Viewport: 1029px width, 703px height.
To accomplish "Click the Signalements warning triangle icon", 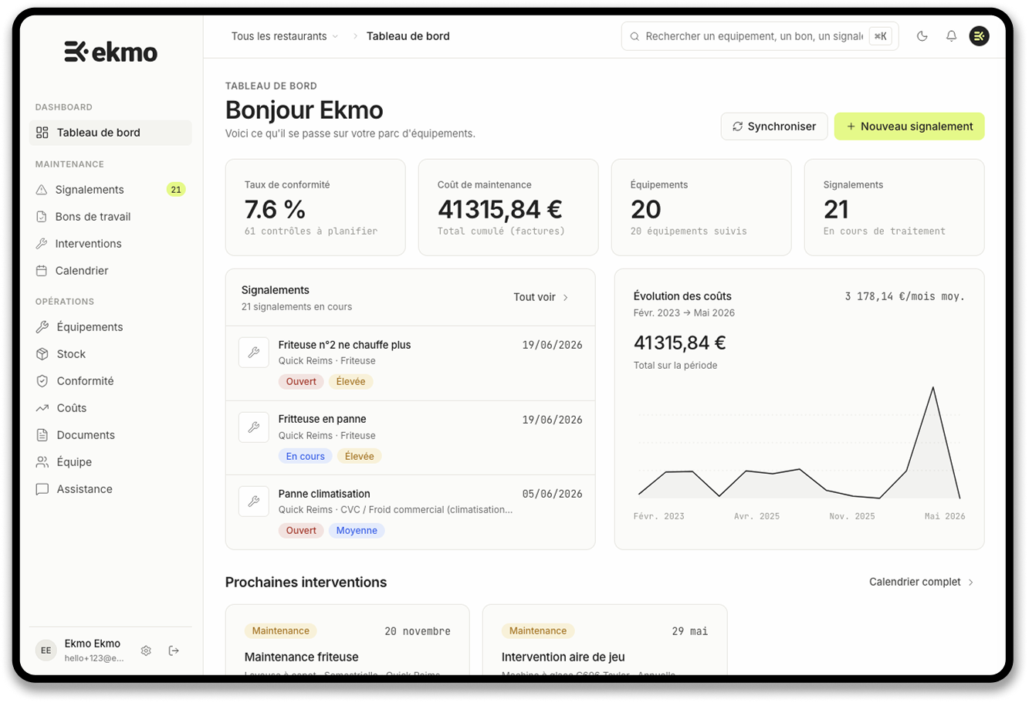I will pos(42,190).
